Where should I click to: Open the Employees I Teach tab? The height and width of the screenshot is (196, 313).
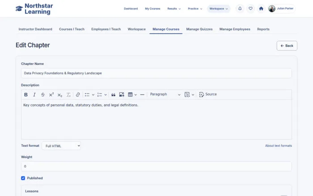pyautogui.click(x=106, y=29)
